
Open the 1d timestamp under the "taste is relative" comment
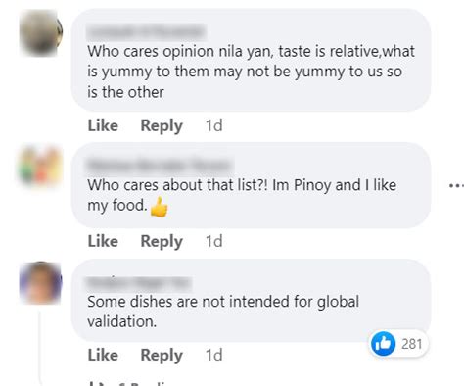(x=214, y=125)
